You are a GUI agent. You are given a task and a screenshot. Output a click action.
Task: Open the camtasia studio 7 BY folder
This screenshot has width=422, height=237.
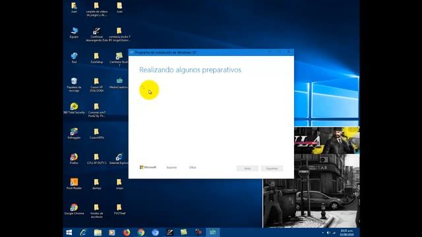click(119, 34)
